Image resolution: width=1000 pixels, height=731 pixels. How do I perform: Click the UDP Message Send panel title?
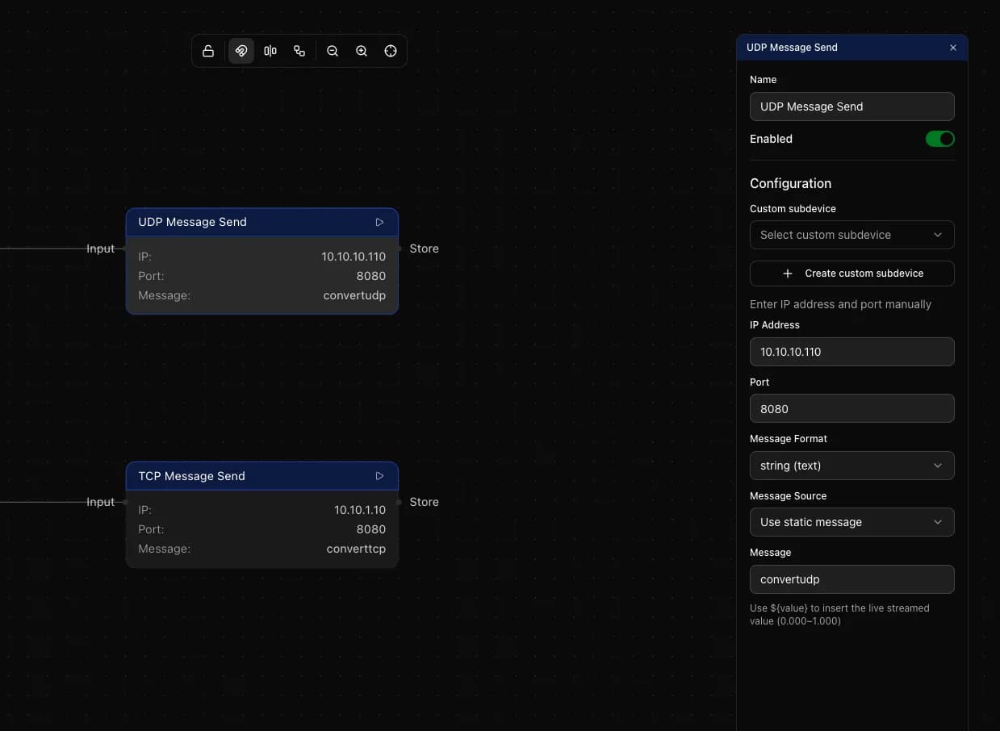click(x=792, y=48)
